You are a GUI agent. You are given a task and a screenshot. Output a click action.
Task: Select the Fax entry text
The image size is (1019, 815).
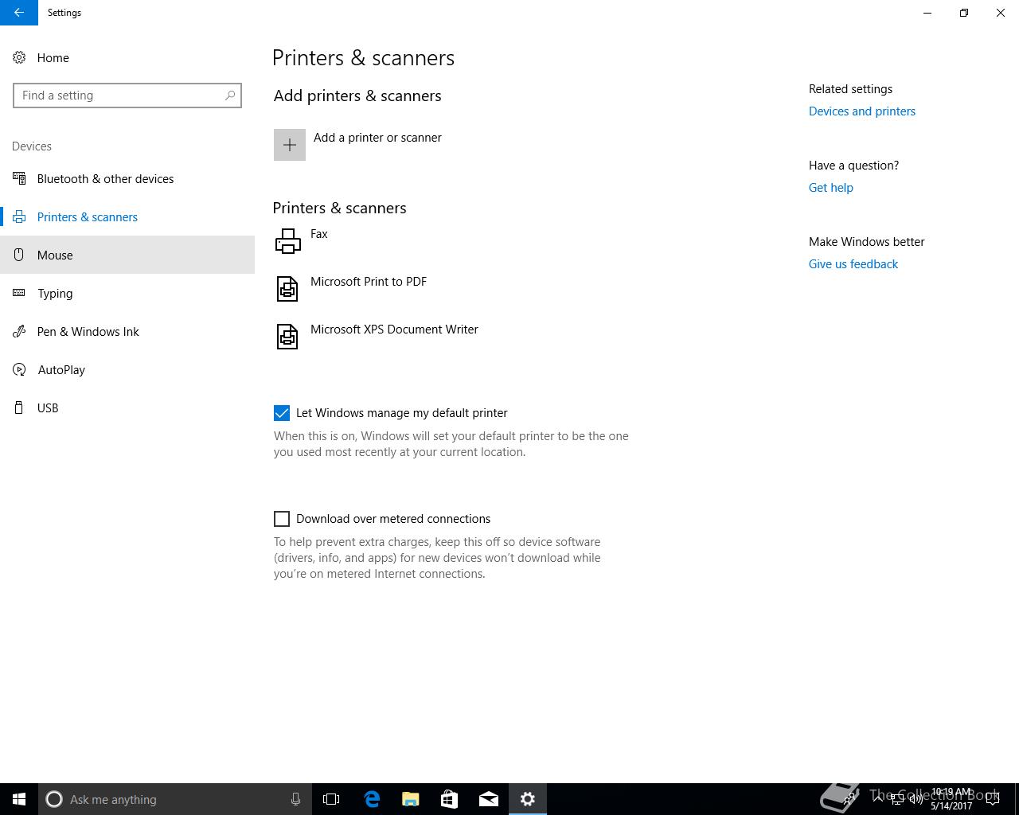pos(319,234)
